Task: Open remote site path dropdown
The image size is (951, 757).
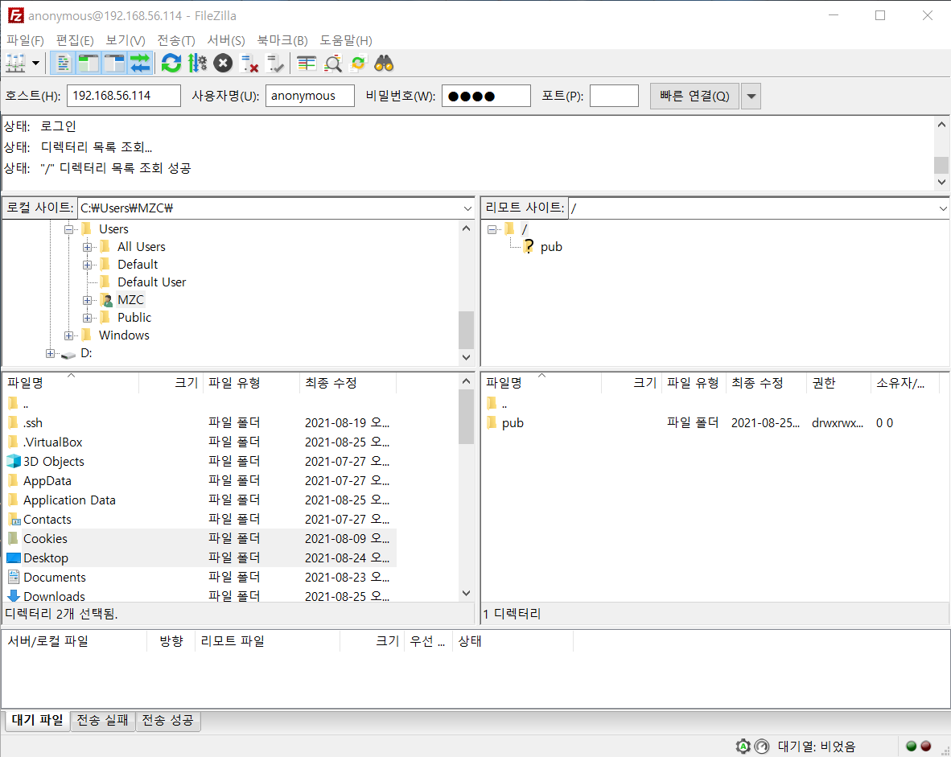Action: point(942,208)
